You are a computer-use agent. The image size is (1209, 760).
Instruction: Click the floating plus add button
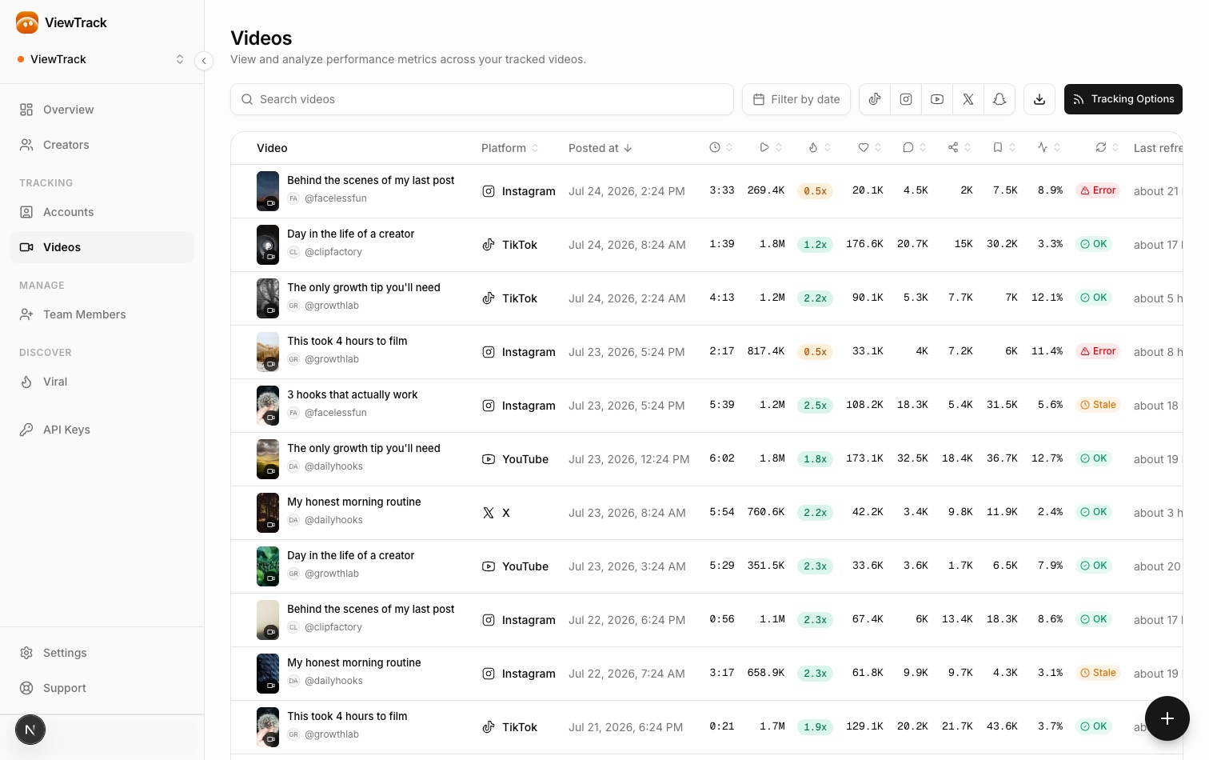1167,718
